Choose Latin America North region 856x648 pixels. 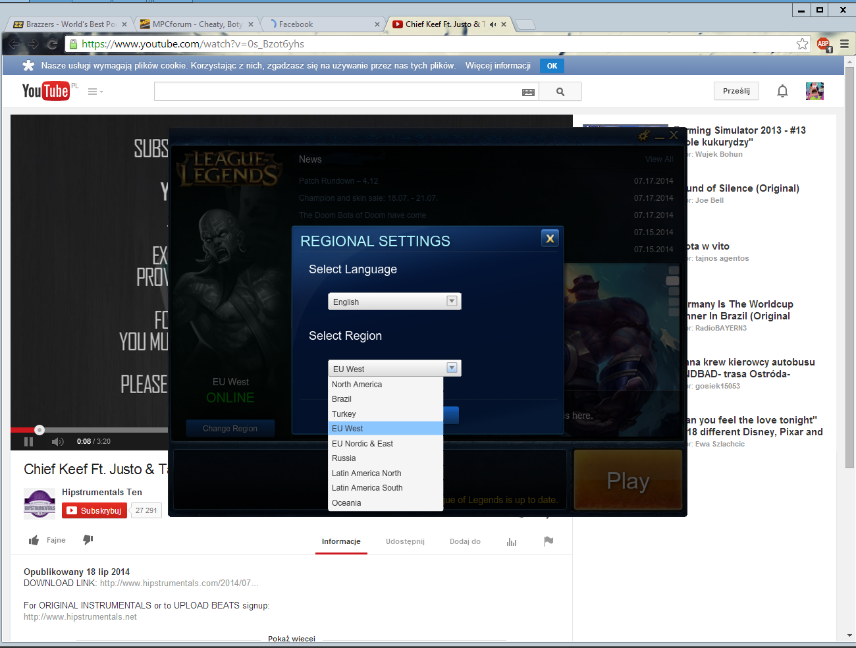(x=386, y=473)
